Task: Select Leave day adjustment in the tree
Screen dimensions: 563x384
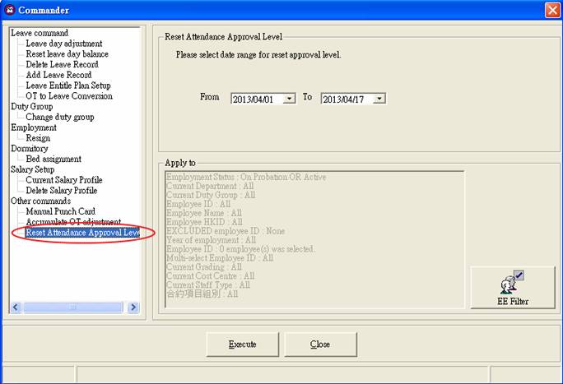Action: (x=64, y=44)
